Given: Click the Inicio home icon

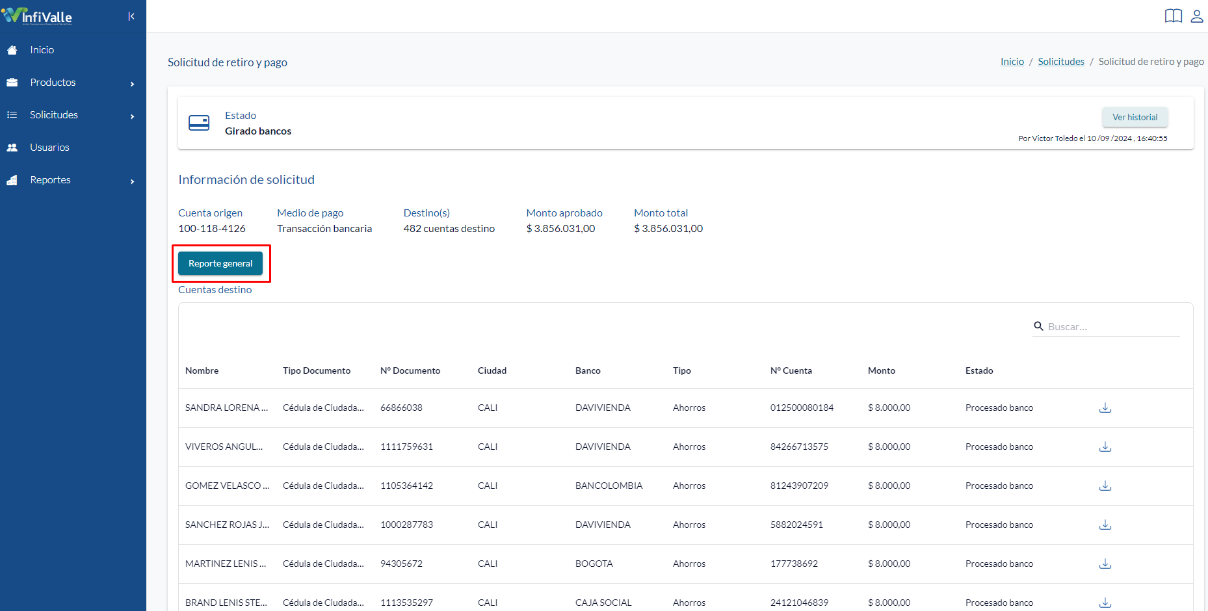Looking at the screenshot, I should [12, 50].
